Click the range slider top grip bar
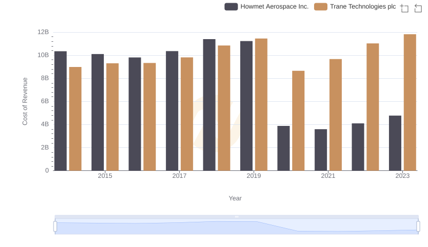Screen dimensions: 428x247 coord(236,216)
